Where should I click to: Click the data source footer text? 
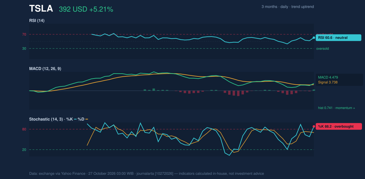147,174
